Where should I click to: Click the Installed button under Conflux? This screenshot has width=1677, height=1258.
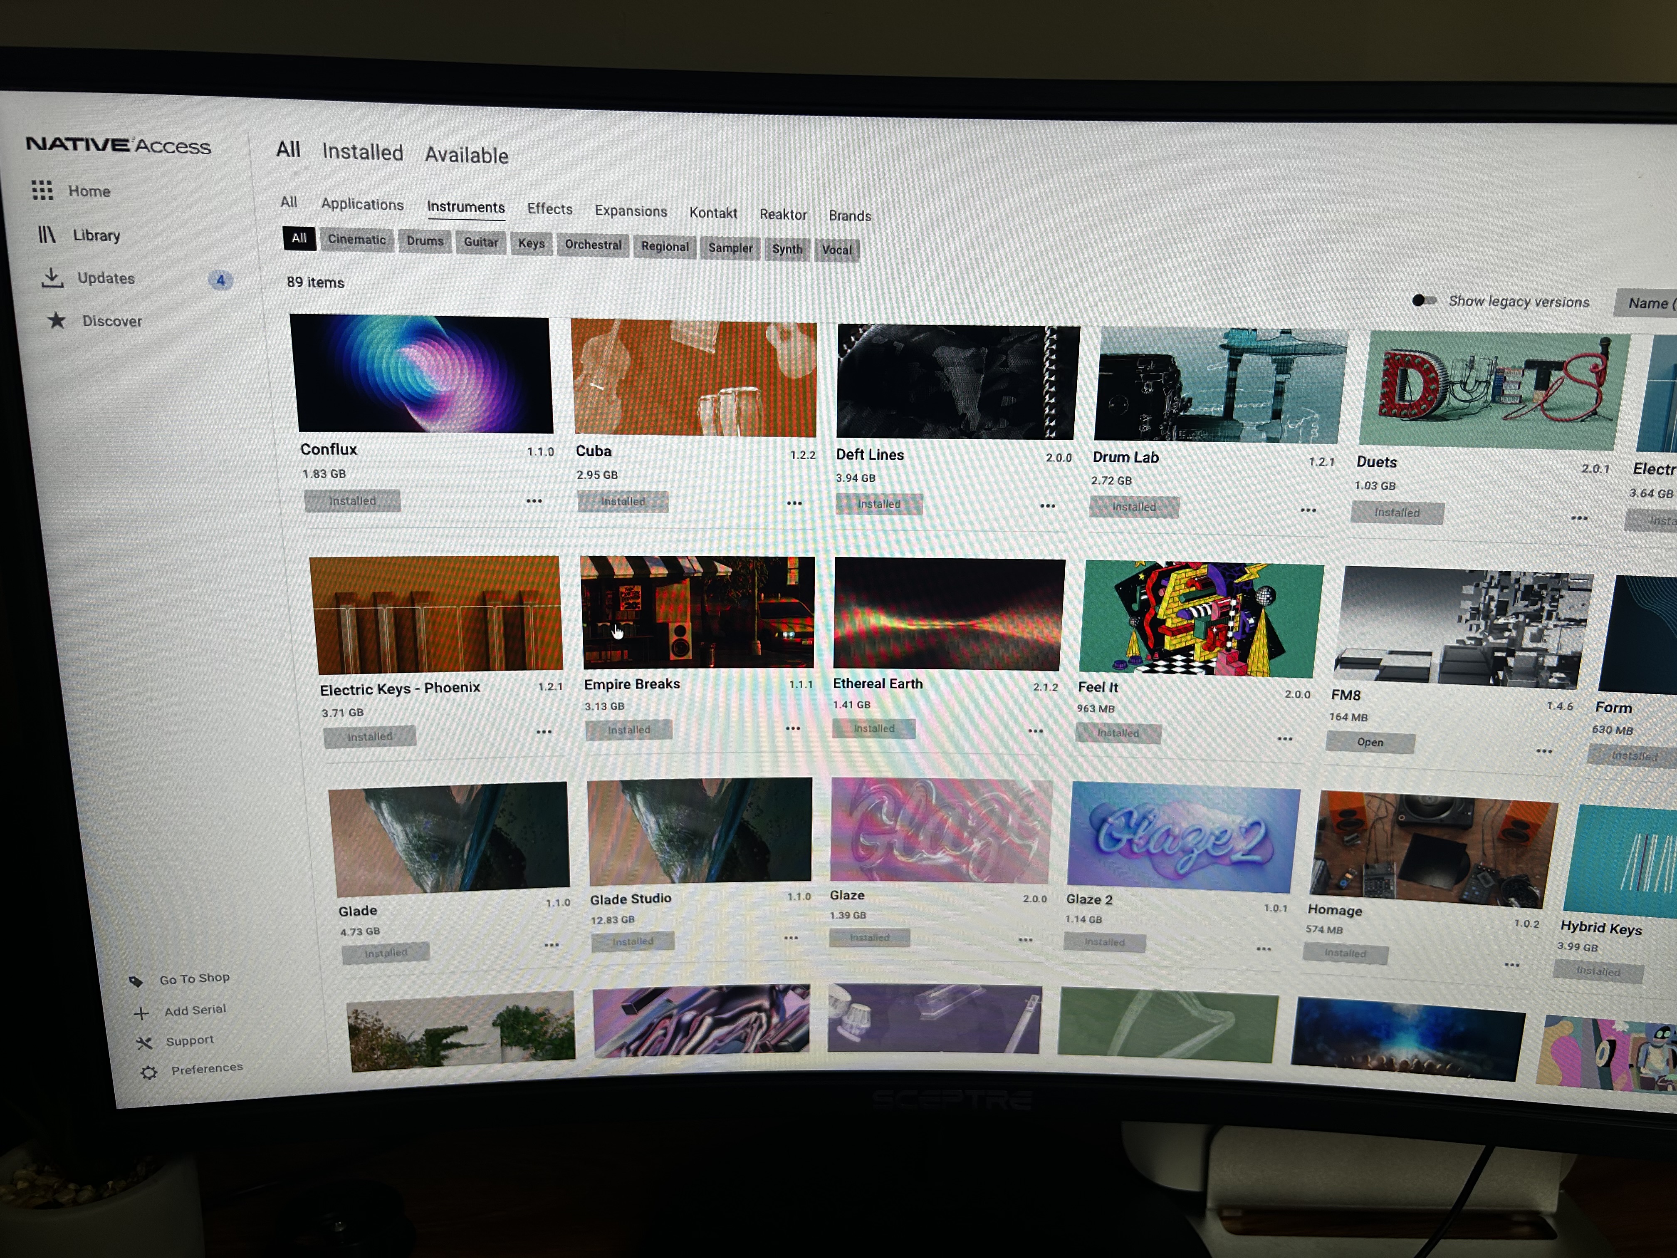(352, 500)
